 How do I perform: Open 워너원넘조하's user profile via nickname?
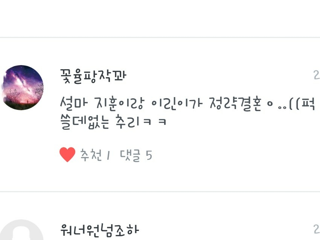100,230
